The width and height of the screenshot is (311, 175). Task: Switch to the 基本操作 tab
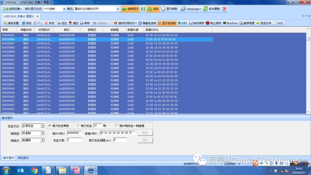point(9,158)
